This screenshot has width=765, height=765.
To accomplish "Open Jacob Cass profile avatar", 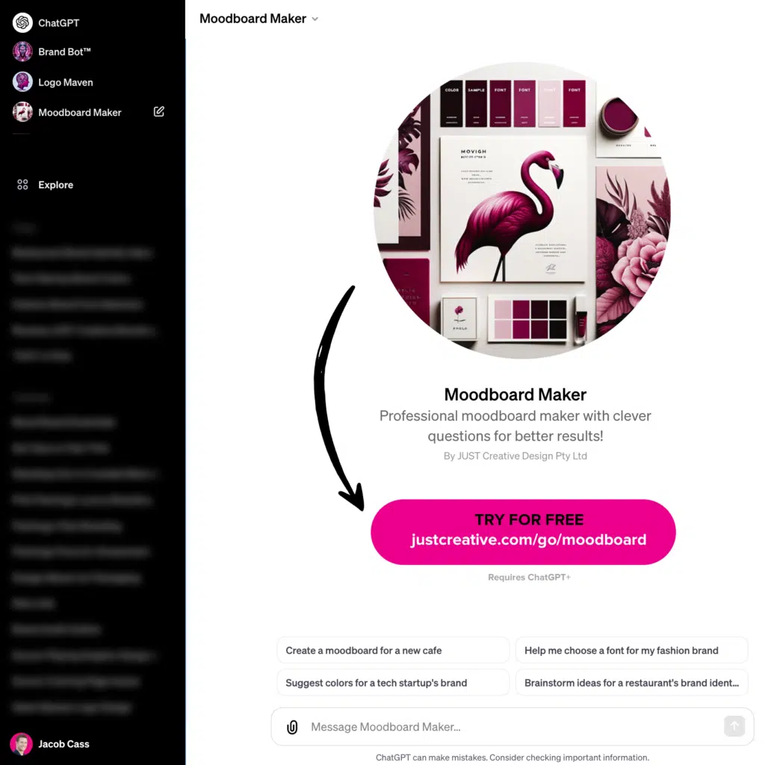I will [x=21, y=744].
